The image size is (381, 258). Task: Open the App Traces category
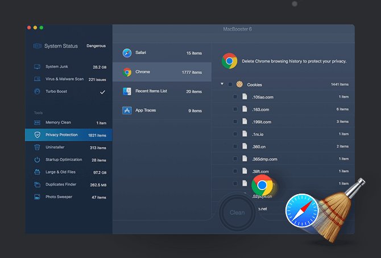tap(162, 110)
